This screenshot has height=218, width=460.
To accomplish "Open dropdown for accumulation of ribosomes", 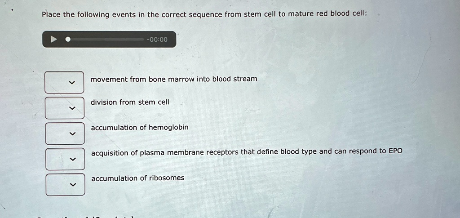I will [65, 185].
